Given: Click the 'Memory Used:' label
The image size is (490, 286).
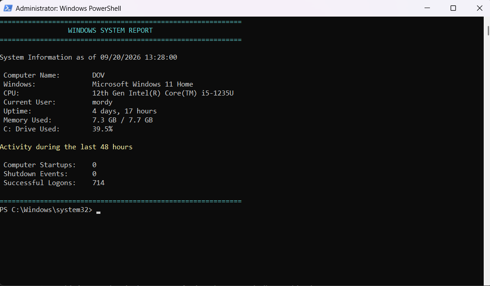Looking at the screenshot, I should [x=27, y=120].
